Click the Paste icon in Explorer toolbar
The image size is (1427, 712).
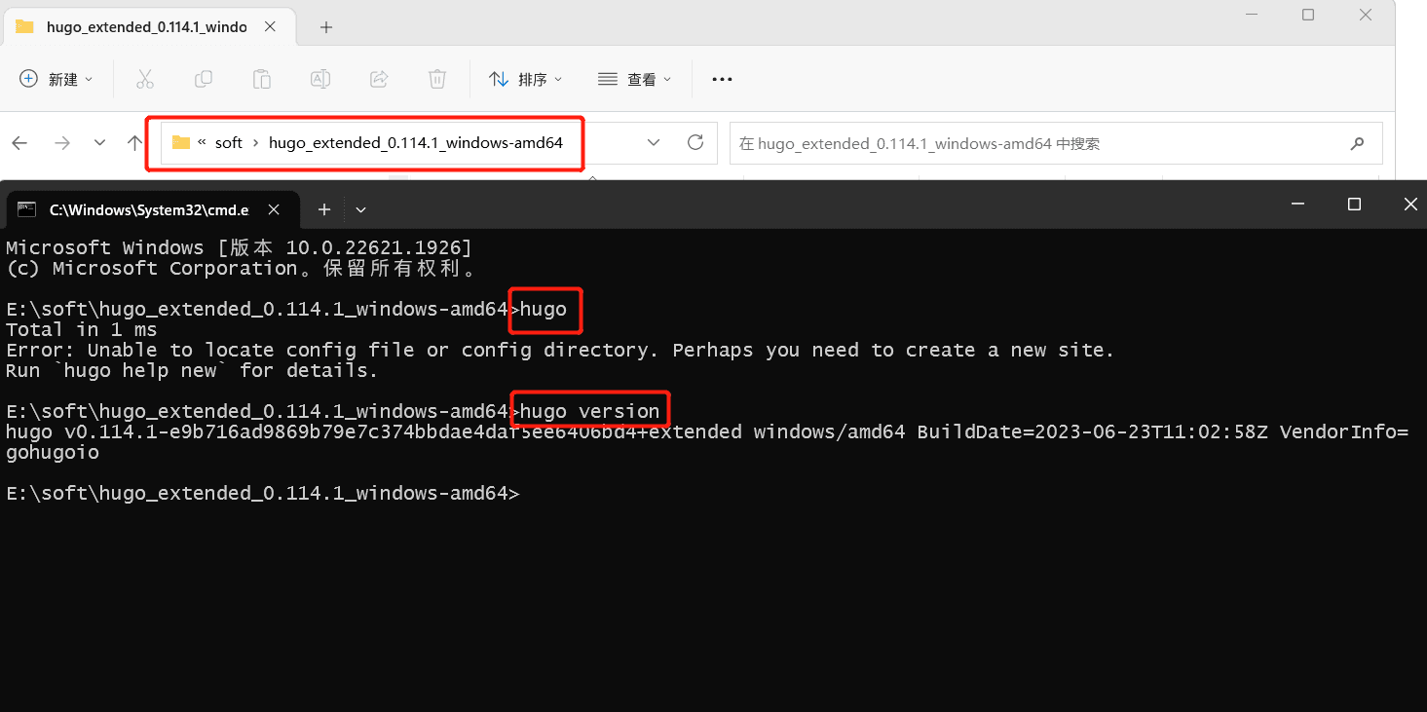tap(262, 79)
